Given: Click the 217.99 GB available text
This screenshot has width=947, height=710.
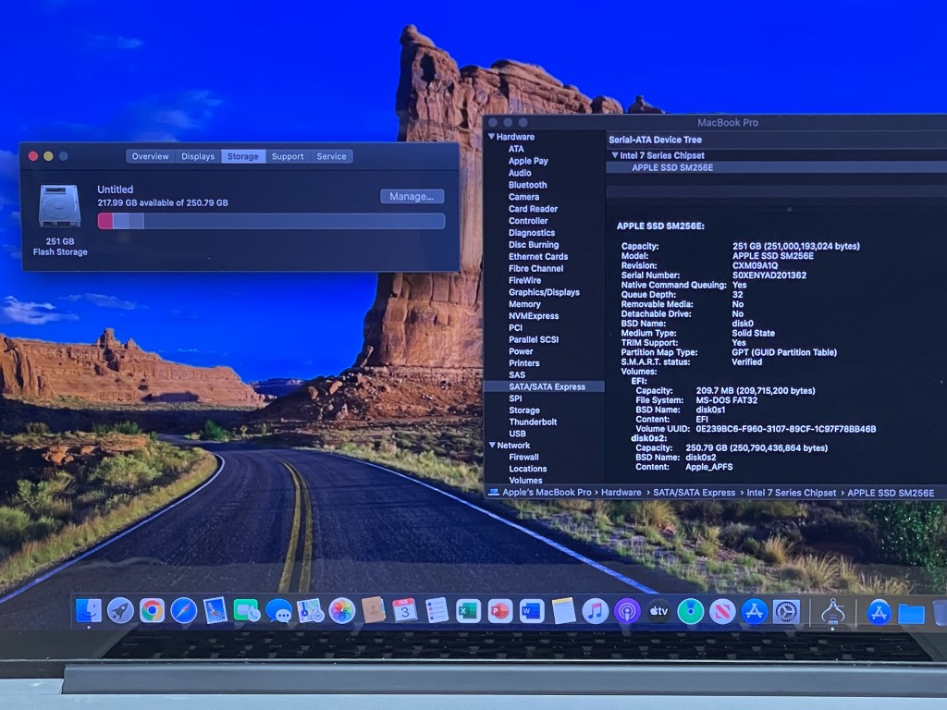Looking at the screenshot, I should click(x=163, y=202).
